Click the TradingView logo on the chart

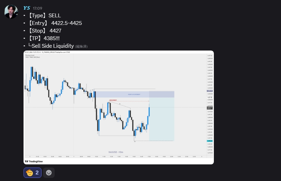pos(34,162)
